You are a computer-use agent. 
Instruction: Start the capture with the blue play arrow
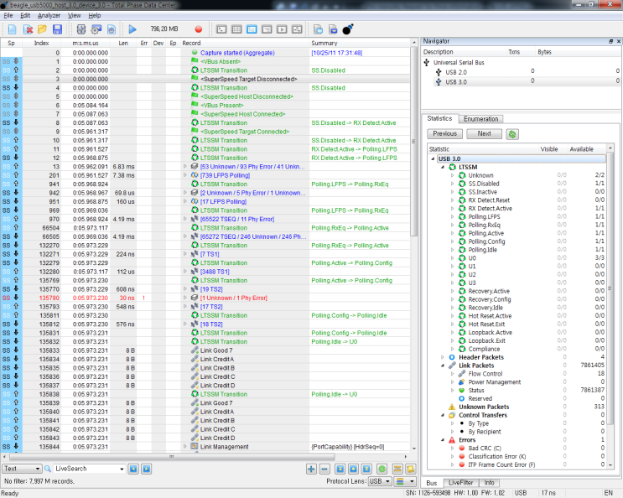click(x=132, y=29)
